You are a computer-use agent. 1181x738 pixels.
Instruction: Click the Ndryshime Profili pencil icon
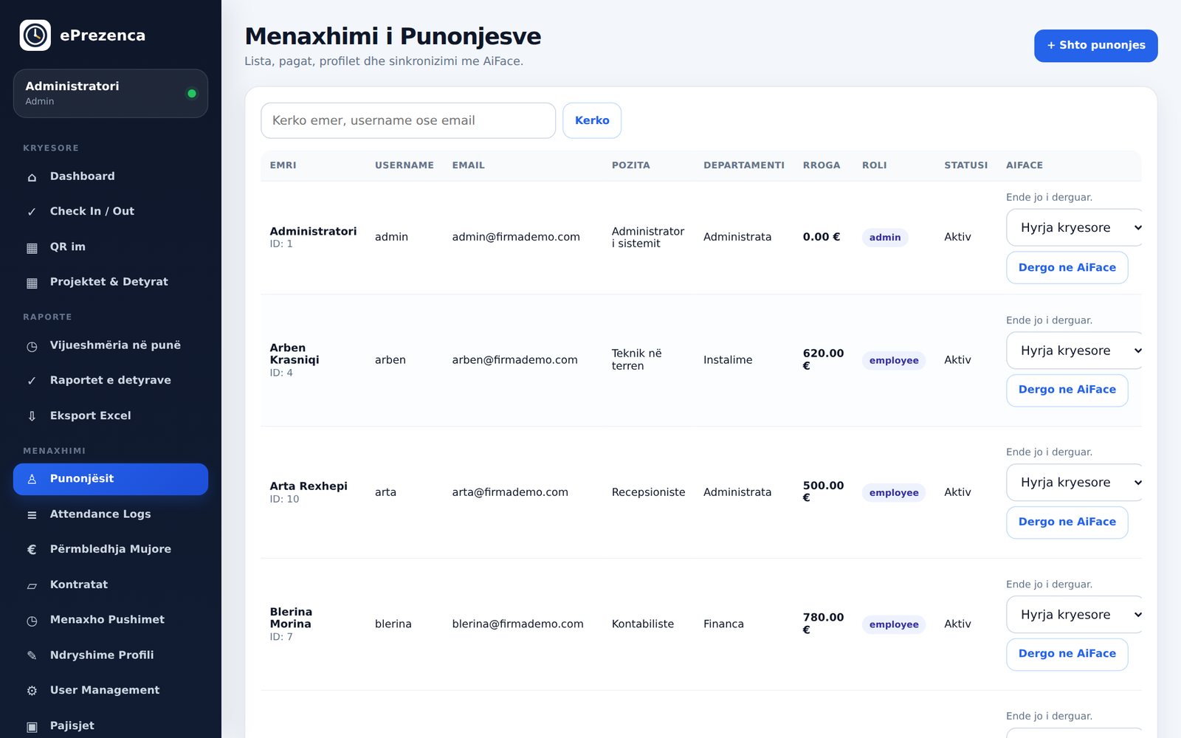click(32, 655)
